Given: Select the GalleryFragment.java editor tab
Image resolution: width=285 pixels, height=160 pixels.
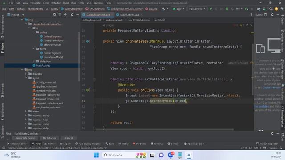Looking at the screenshot, I should pos(98,15).
